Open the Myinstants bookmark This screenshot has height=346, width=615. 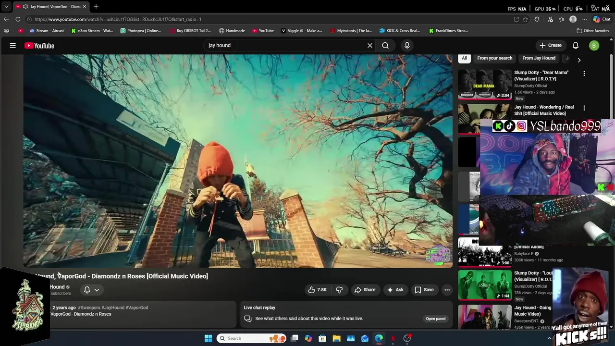(x=351, y=31)
